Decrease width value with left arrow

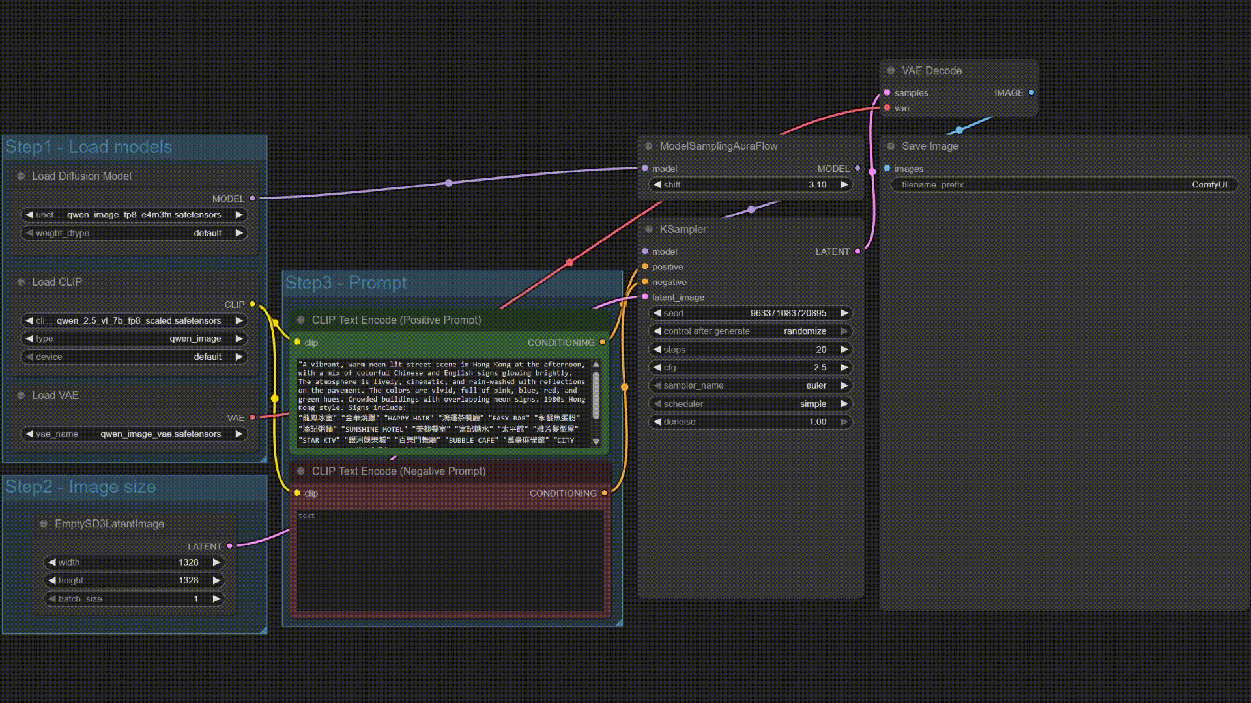click(51, 562)
